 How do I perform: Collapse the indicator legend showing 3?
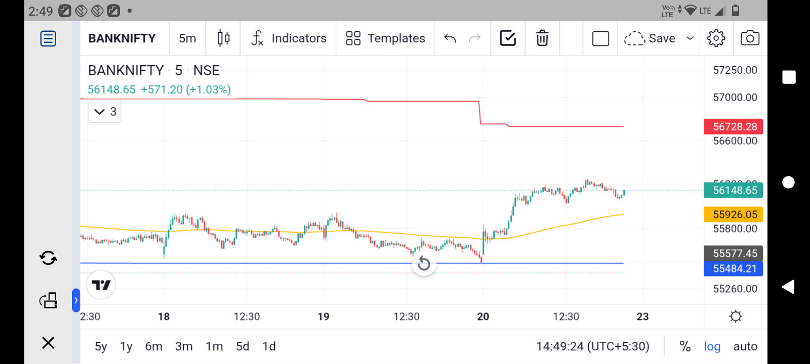[x=105, y=112]
